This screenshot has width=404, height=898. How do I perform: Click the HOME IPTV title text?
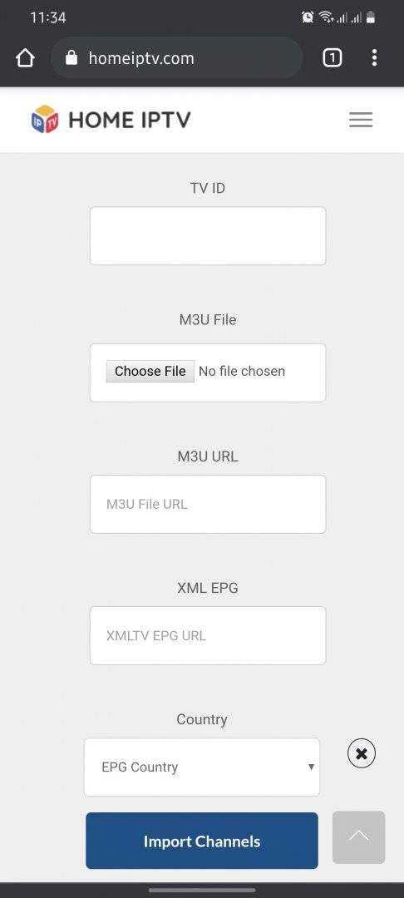(130, 121)
